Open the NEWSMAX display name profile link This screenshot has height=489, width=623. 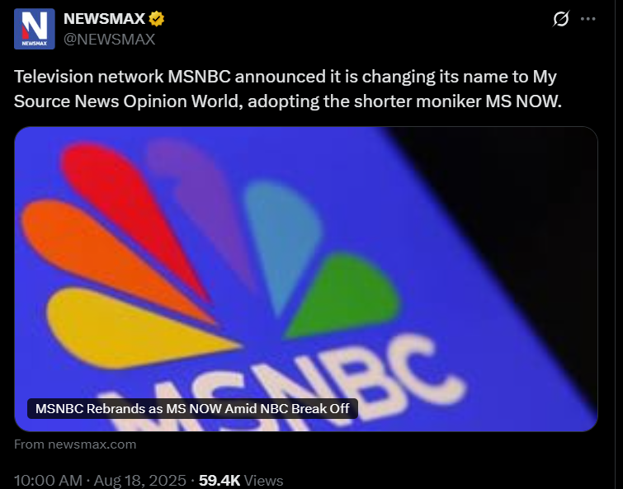[x=105, y=19]
